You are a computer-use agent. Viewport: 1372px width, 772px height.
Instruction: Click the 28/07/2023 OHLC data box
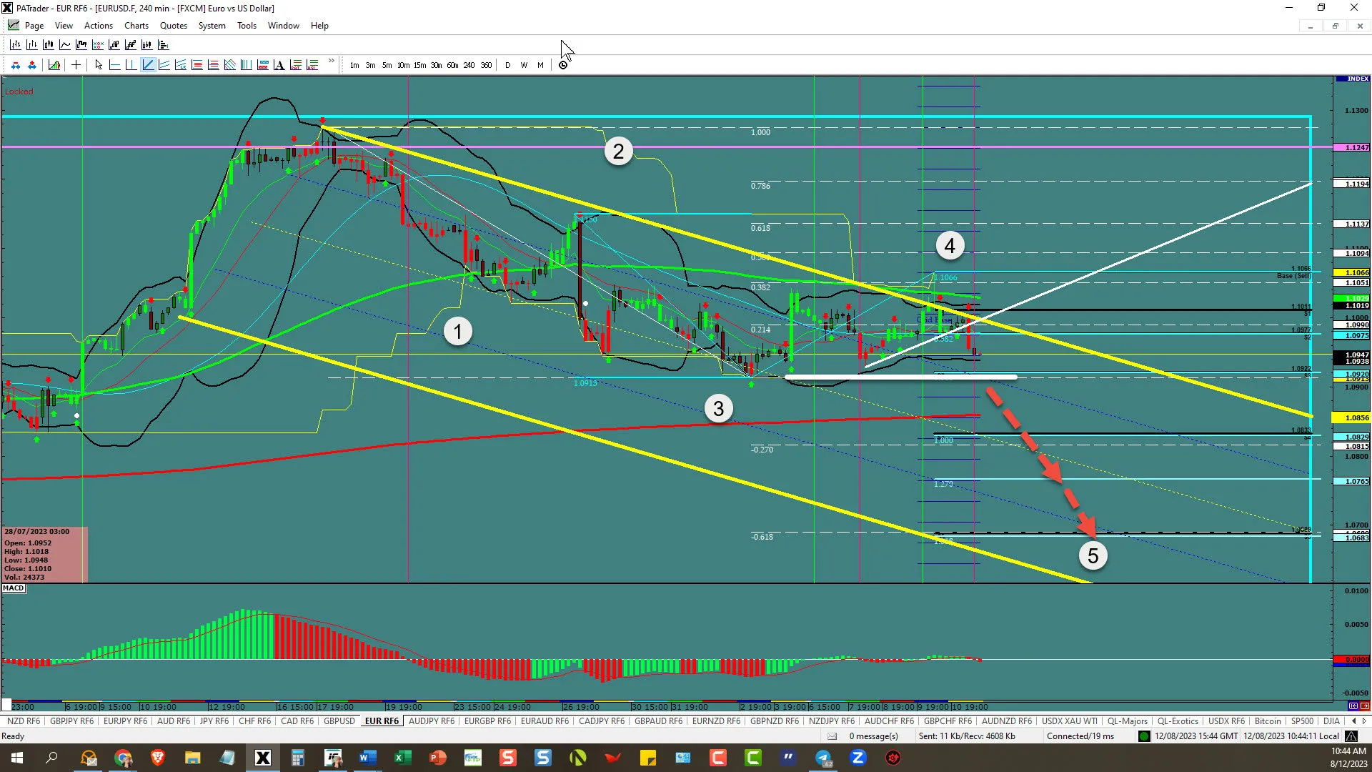pos(45,555)
